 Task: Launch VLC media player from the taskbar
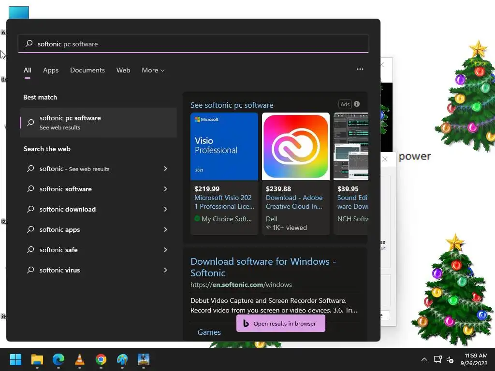point(80,359)
